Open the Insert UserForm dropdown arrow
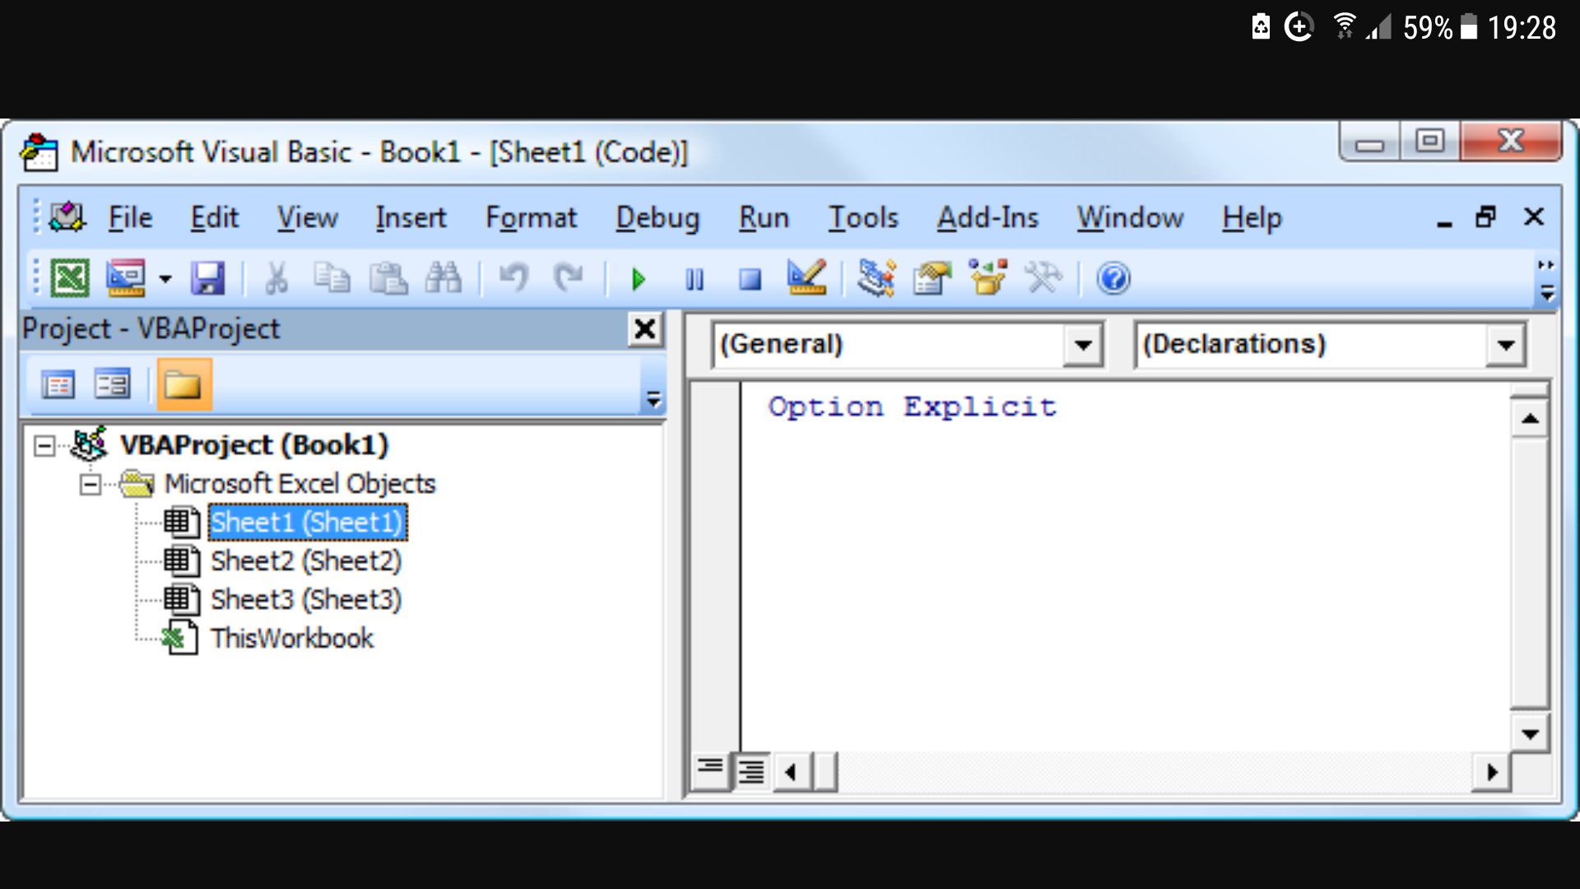The height and width of the screenshot is (889, 1580). (165, 279)
